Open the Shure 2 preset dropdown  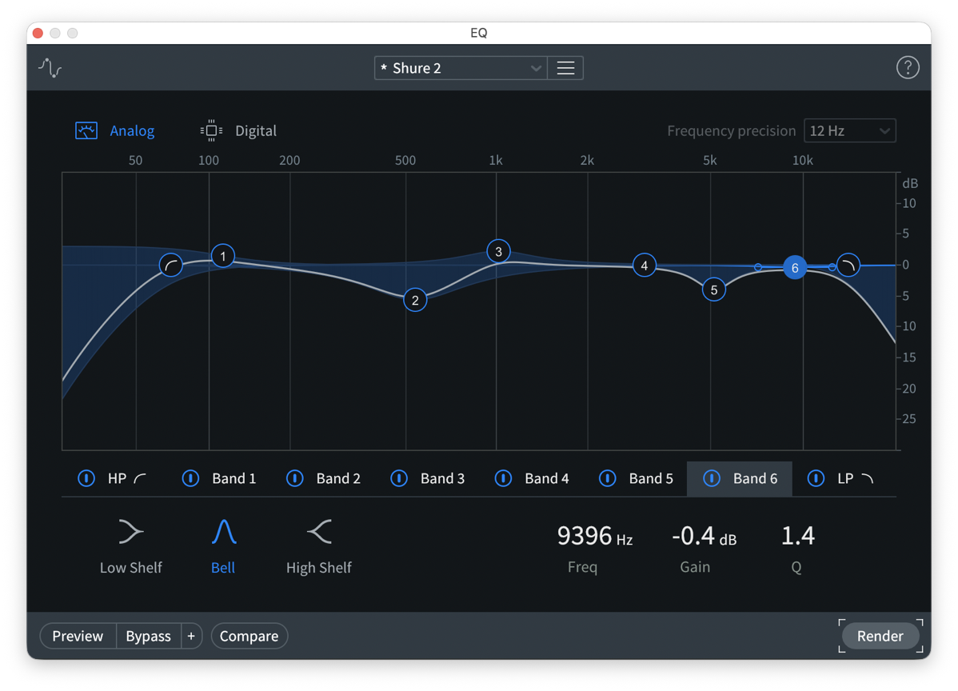(460, 67)
